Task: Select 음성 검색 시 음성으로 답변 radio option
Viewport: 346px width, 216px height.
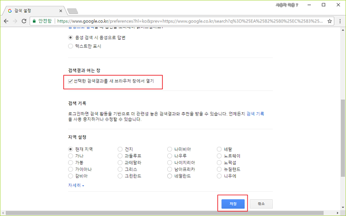Action: pyautogui.click(x=70, y=37)
